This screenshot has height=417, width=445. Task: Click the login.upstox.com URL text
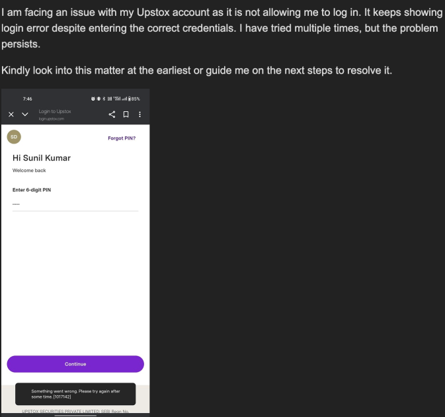pyautogui.click(x=51, y=118)
